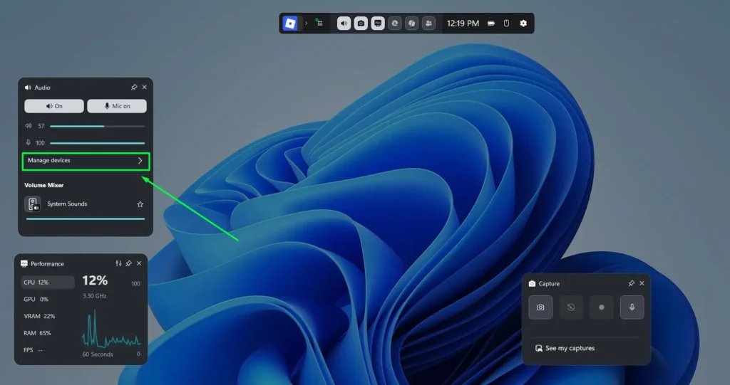Click the speaker icon beside 57
The width and height of the screenshot is (730, 385).
click(29, 126)
